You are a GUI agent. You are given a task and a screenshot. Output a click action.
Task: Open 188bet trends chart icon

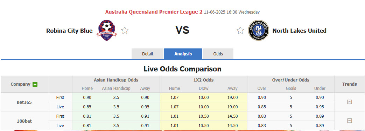(x=349, y=121)
